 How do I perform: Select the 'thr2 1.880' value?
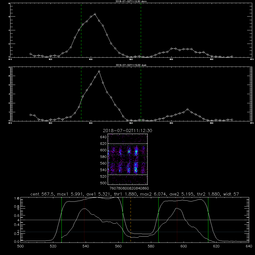click(x=209, y=194)
